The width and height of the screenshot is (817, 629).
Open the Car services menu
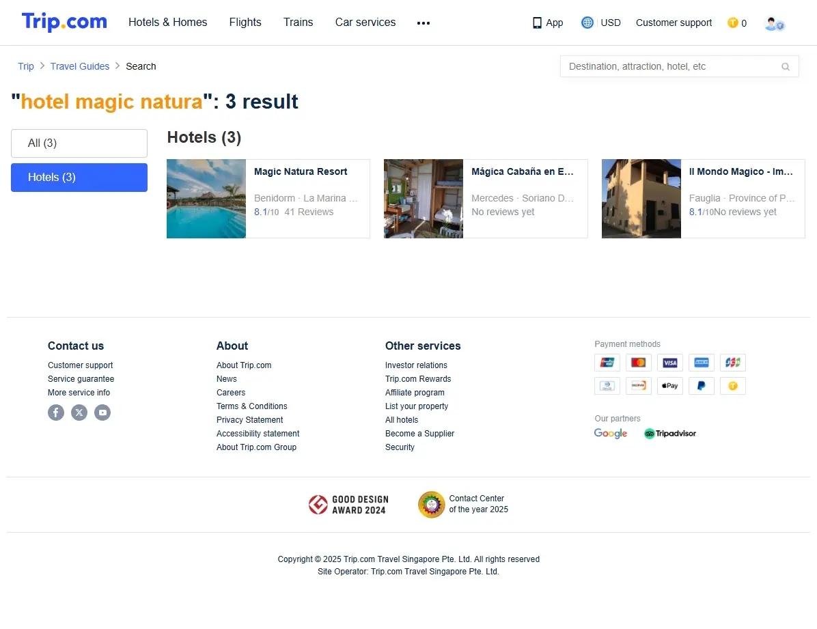[365, 23]
